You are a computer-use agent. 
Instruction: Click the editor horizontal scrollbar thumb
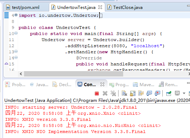(x=74, y=74)
